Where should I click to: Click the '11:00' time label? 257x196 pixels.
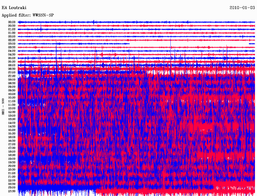12,101
